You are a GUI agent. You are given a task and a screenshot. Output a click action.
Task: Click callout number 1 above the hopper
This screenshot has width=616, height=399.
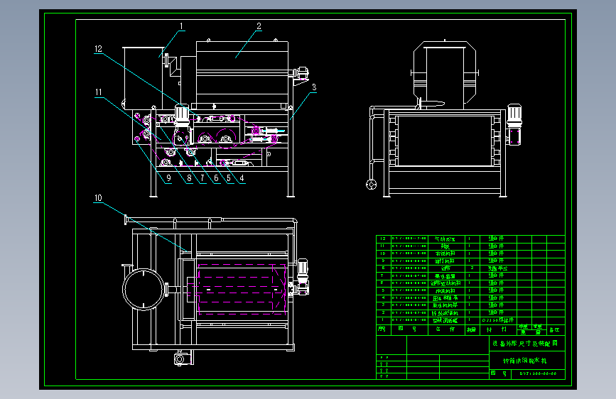click(181, 26)
